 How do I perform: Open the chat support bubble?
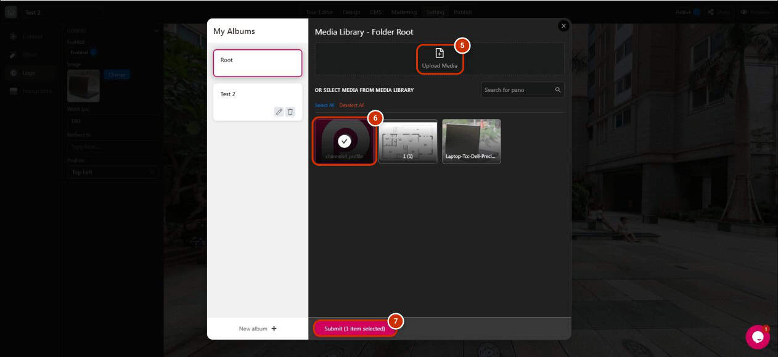pyautogui.click(x=758, y=337)
